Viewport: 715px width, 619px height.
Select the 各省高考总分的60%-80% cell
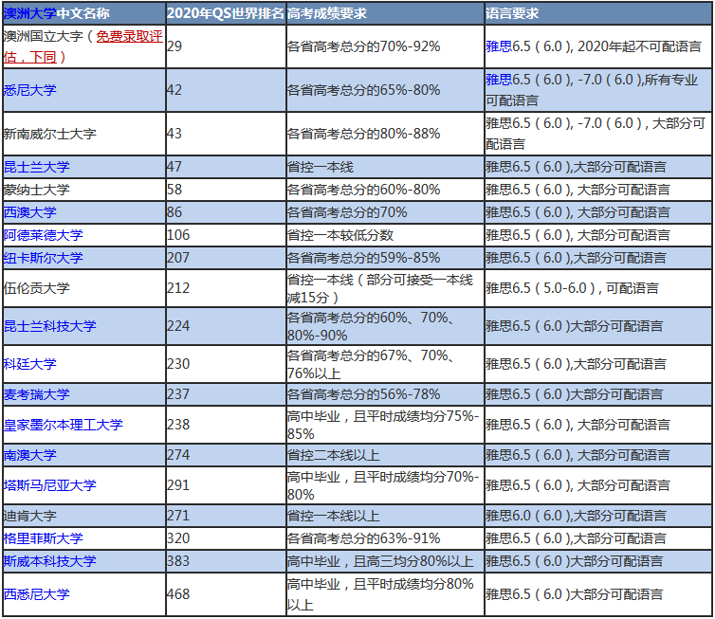(x=385, y=190)
